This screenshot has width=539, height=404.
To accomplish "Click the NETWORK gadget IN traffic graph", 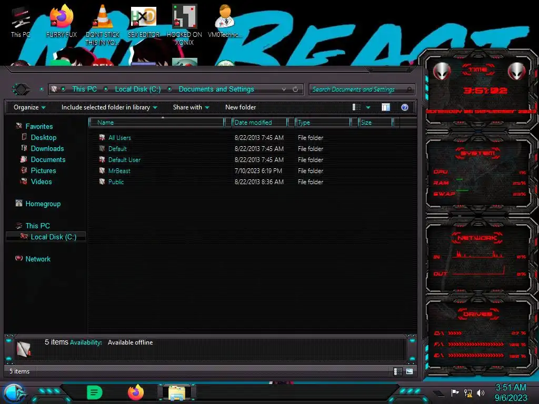I will [478, 255].
